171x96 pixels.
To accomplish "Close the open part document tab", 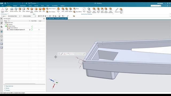I will [x=67, y=18].
